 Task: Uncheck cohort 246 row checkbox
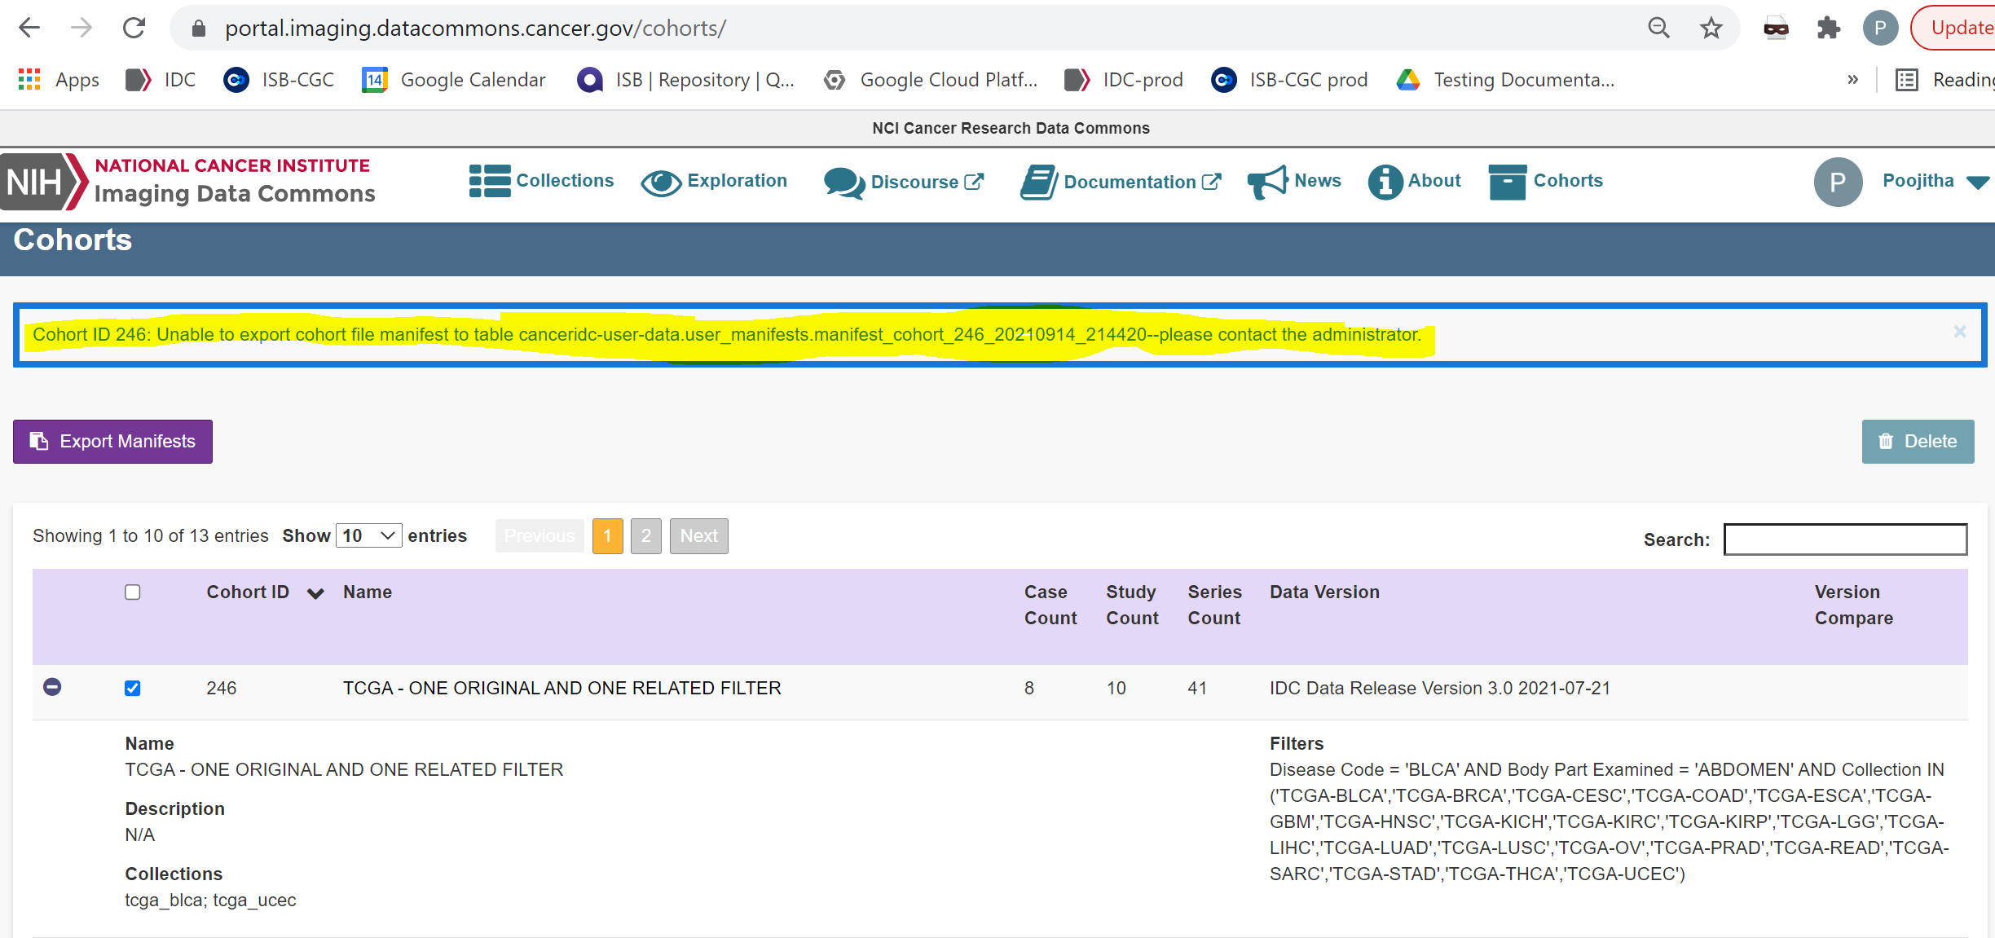click(133, 689)
